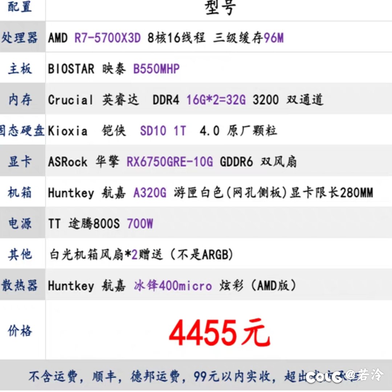Select the 显卡 row label
The width and height of the screenshot is (392, 392).
tap(20, 161)
